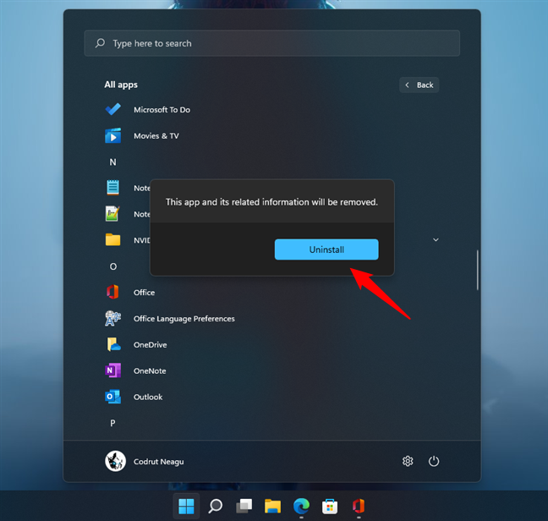Open Office app from the taskbar
Screen dimensions: 548x521
point(359,506)
